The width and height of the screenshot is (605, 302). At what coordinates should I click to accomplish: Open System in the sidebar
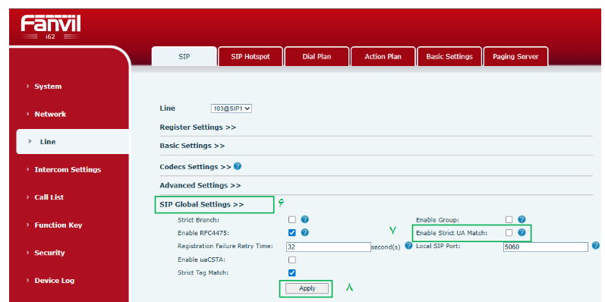point(48,87)
